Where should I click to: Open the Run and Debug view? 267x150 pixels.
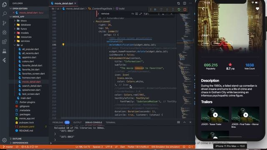click(5, 32)
